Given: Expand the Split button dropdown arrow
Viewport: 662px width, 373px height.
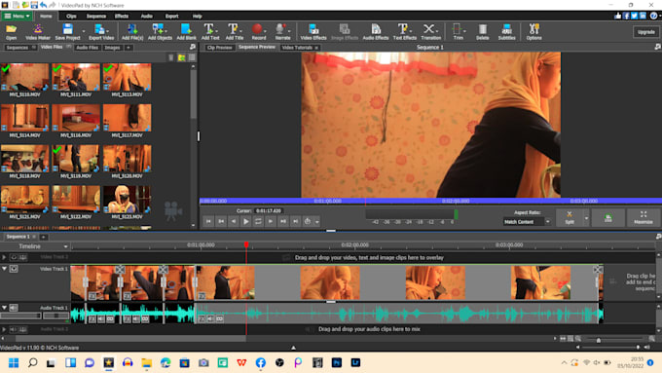Looking at the screenshot, I should tap(586, 218).
